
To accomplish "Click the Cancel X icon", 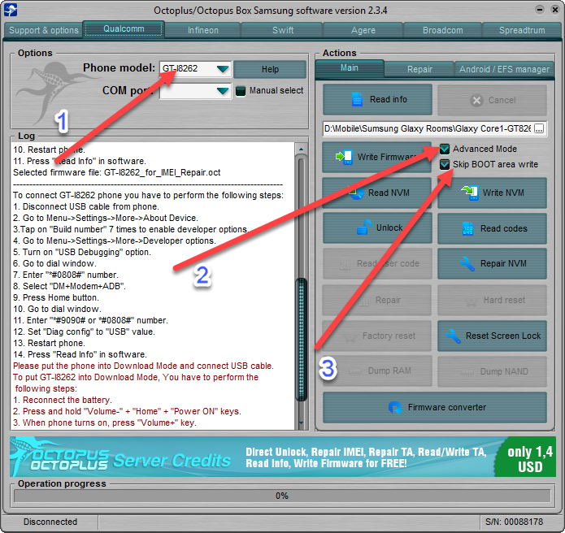I will pos(476,100).
